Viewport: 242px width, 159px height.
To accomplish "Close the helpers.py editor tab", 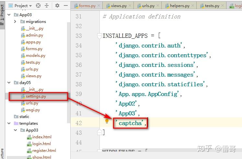I will (193, 6).
